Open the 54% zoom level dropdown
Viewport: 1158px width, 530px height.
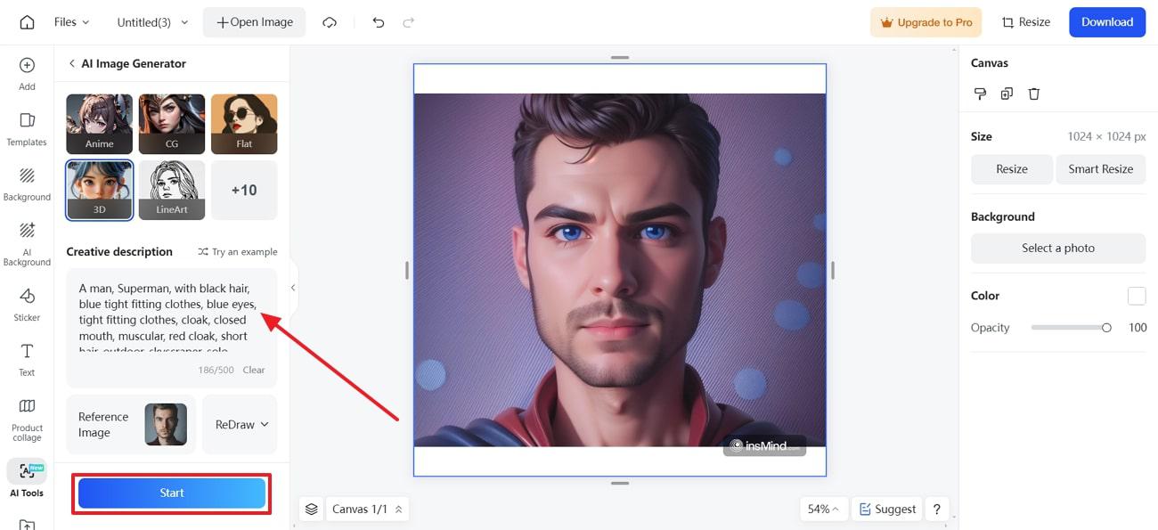tap(825, 510)
